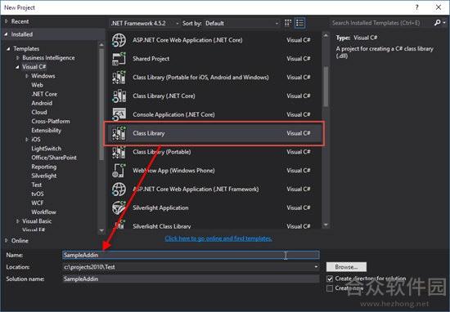Click the template list scrollbar thumb

pyautogui.click(x=326, y=87)
